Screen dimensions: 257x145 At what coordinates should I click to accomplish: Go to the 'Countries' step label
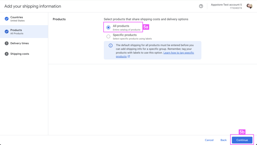17,17
